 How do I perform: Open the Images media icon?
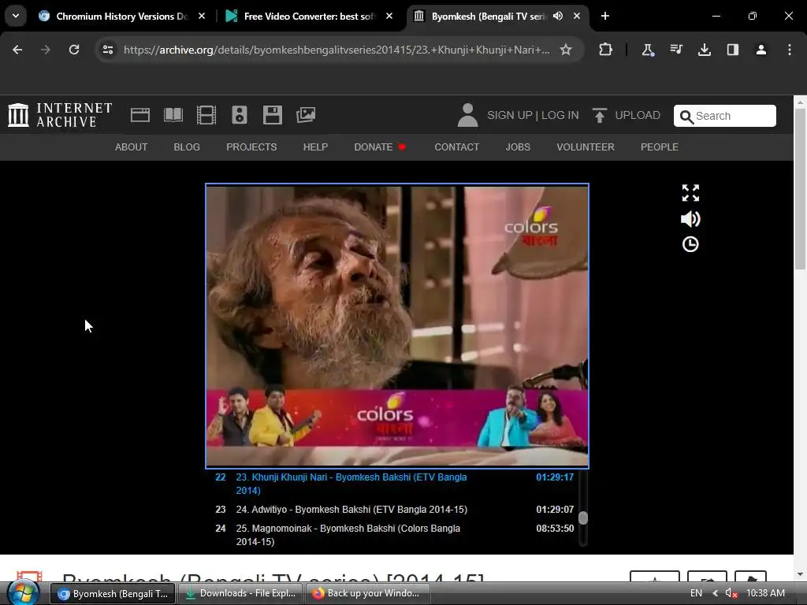(306, 115)
